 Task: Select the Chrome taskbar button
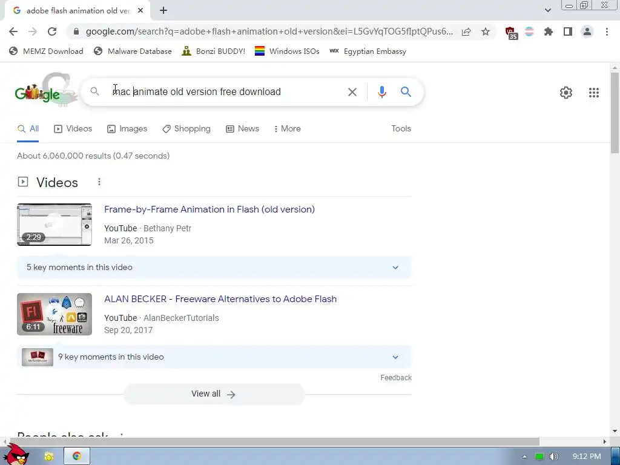[77, 457]
